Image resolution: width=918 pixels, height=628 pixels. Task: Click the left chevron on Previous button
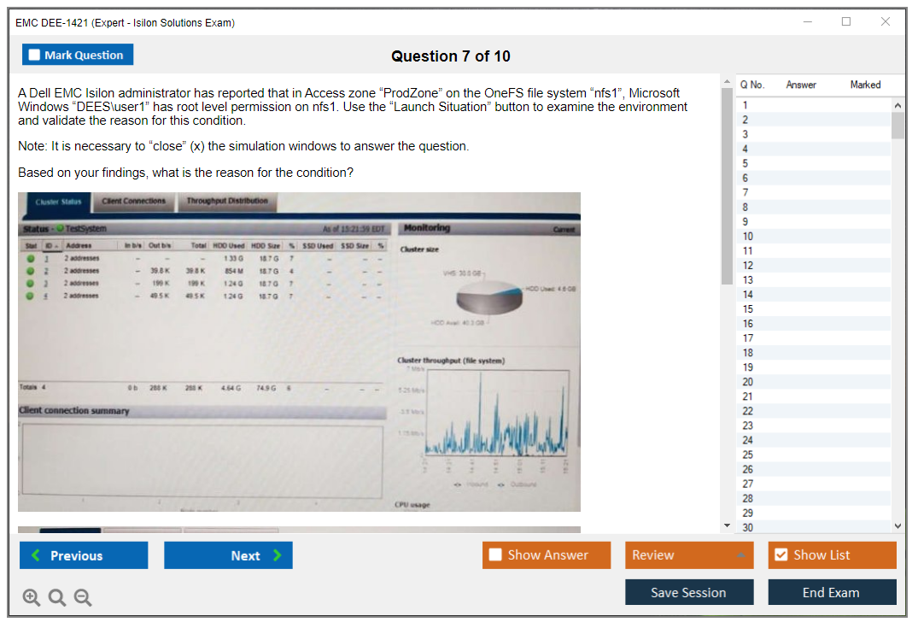35,555
